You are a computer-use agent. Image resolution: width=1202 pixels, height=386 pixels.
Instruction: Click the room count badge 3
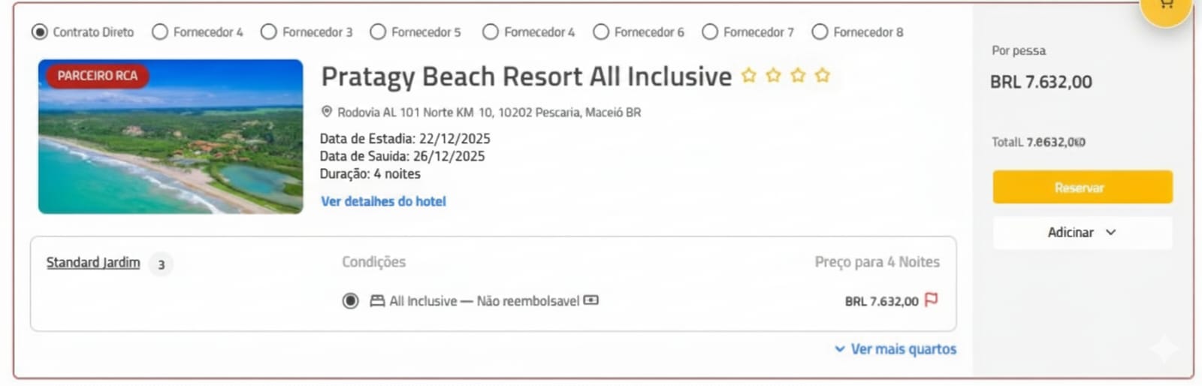(161, 264)
